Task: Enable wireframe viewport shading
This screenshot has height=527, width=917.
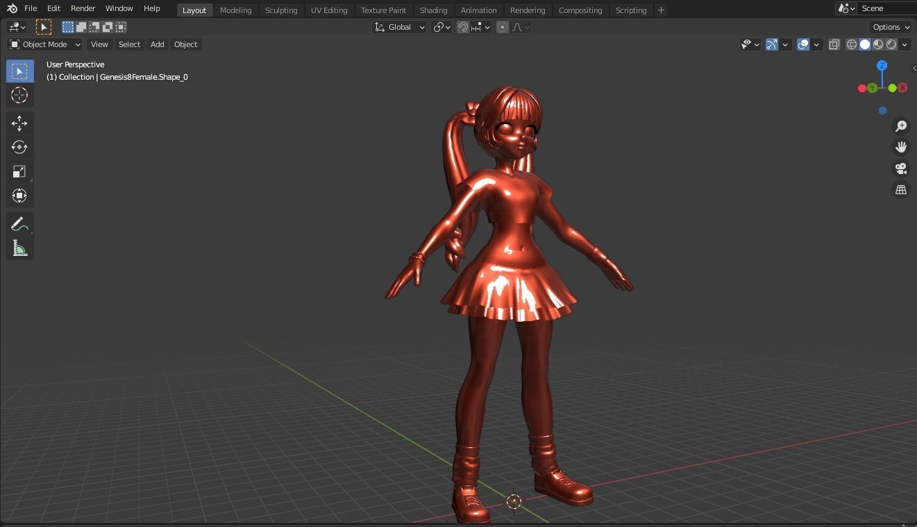Action: click(x=851, y=44)
